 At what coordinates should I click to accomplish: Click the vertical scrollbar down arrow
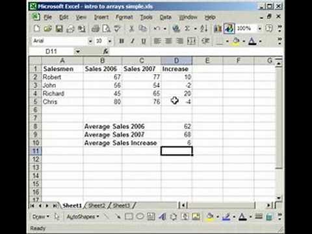(x=279, y=198)
